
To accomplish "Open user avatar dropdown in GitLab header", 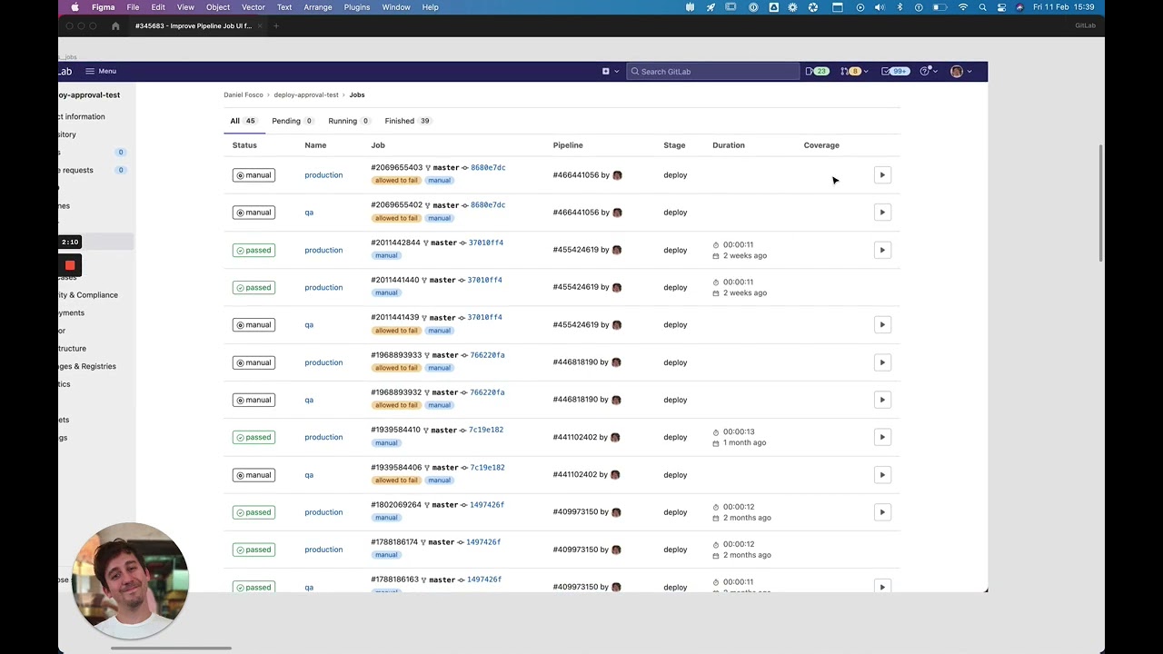I will tap(961, 71).
